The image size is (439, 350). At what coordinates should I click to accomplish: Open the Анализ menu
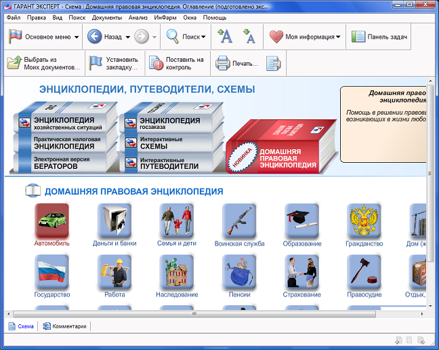click(x=138, y=17)
